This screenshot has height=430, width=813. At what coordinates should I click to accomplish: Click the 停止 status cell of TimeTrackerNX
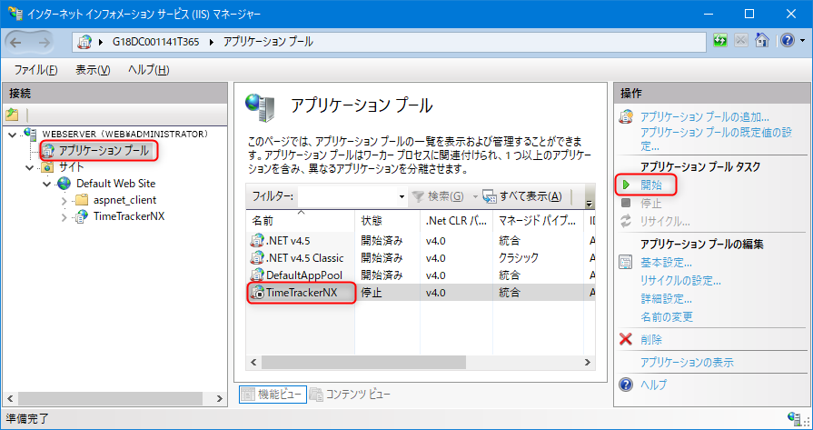372,293
